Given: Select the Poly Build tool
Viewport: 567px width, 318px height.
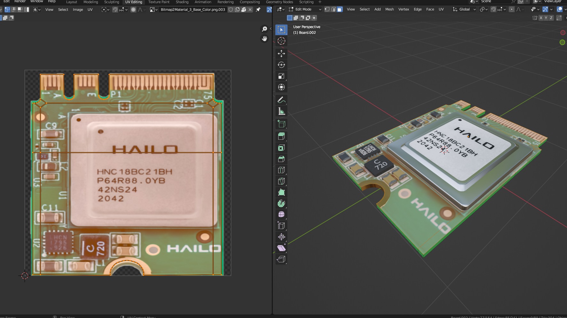Looking at the screenshot, I should (281, 192).
